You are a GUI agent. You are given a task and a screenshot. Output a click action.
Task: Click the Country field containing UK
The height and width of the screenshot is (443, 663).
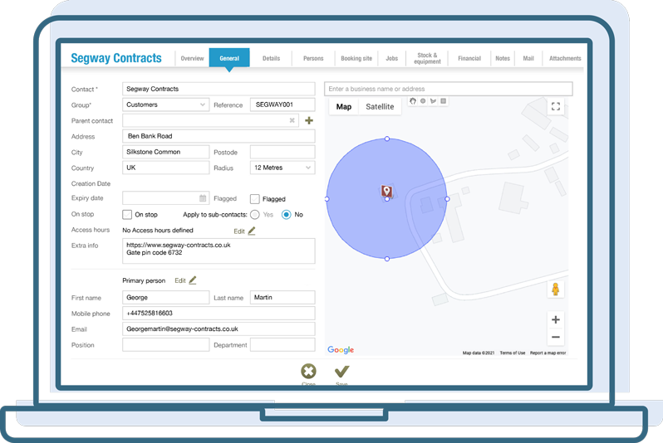(166, 168)
